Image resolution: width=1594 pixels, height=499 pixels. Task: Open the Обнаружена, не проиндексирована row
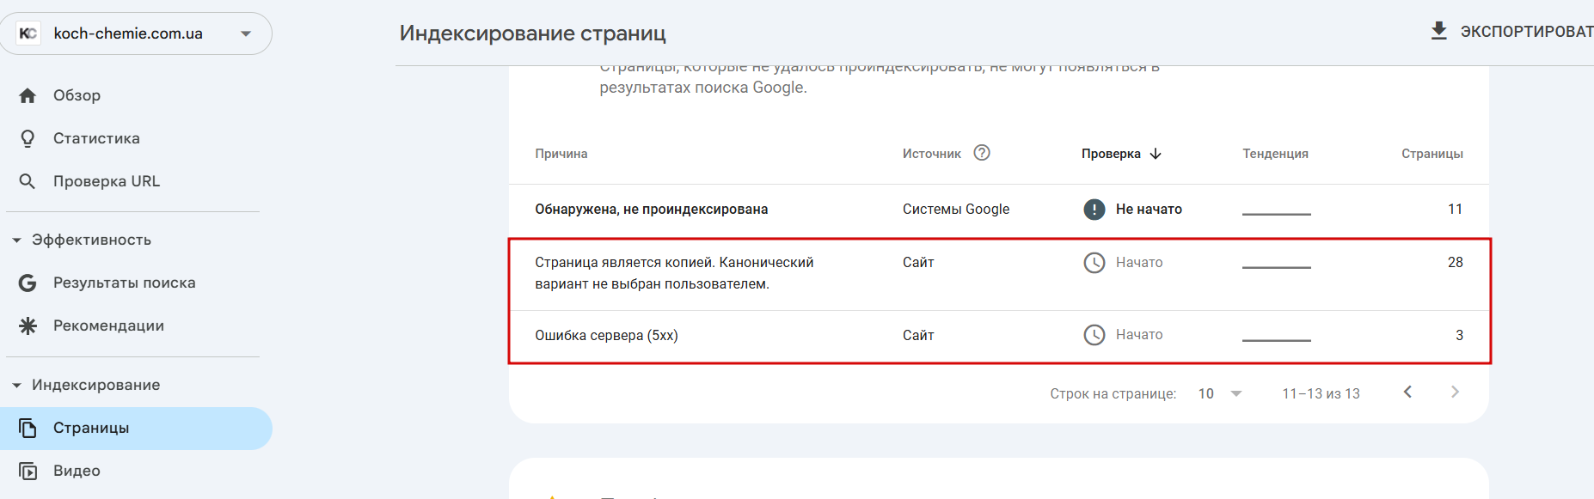(x=651, y=209)
